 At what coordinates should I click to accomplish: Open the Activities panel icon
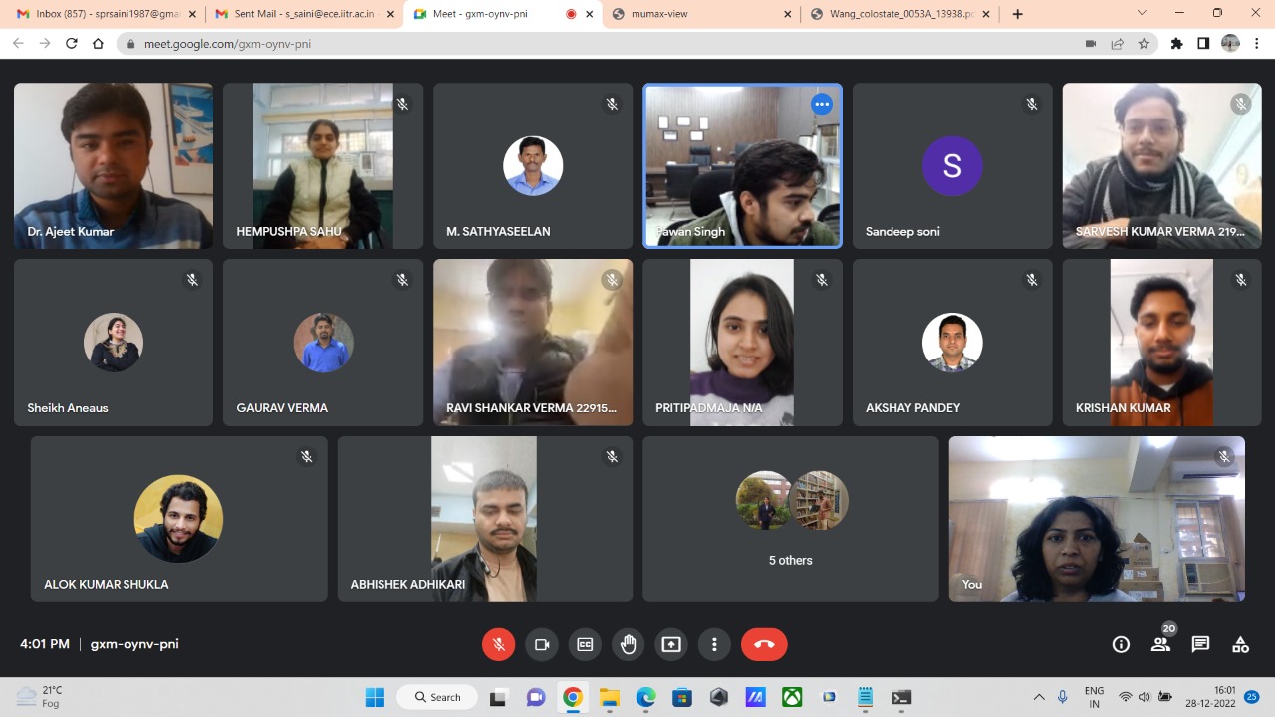1240,644
